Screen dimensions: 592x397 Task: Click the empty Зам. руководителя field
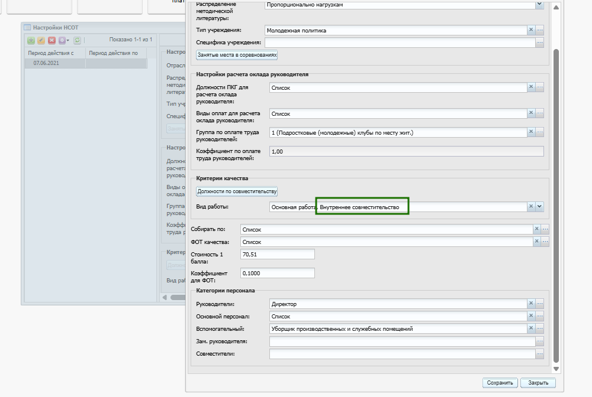[403, 341]
